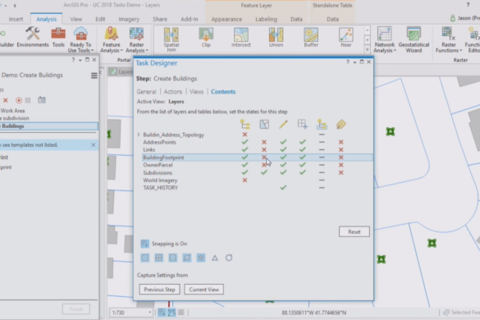Open the map scale dropdown 1:730

click(131, 313)
